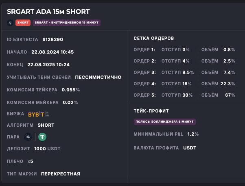The image size is (245, 186).
Task: Click the ADA coin icon under the title
Action: click(10, 23)
